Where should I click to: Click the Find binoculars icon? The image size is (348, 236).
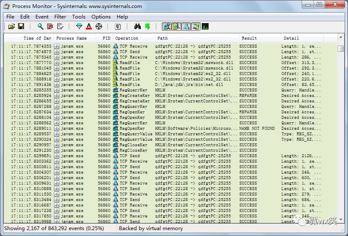[x=137, y=27]
